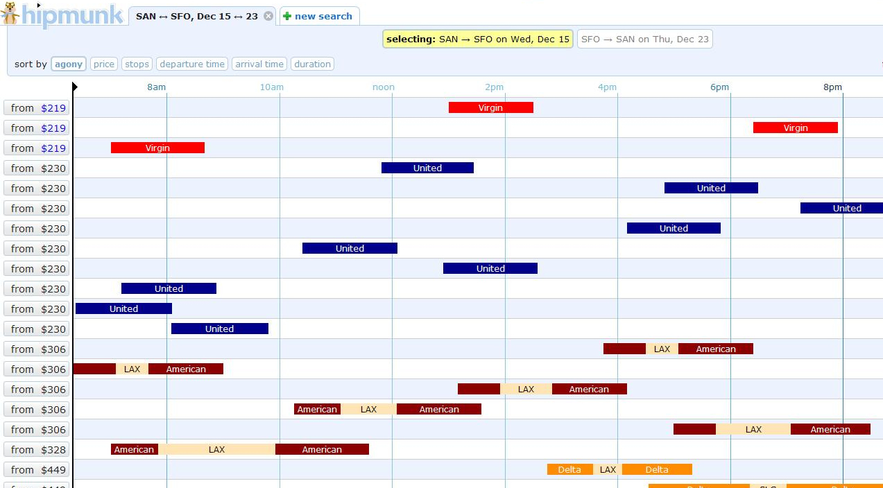The height and width of the screenshot is (488, 883).
Task: Select the United flight bar departing just before noon
Action: [x=427, y=168]
